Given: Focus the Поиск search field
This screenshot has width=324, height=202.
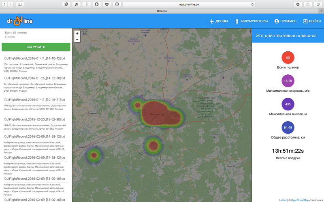Looking at the screenshot, I should point(36,37).
